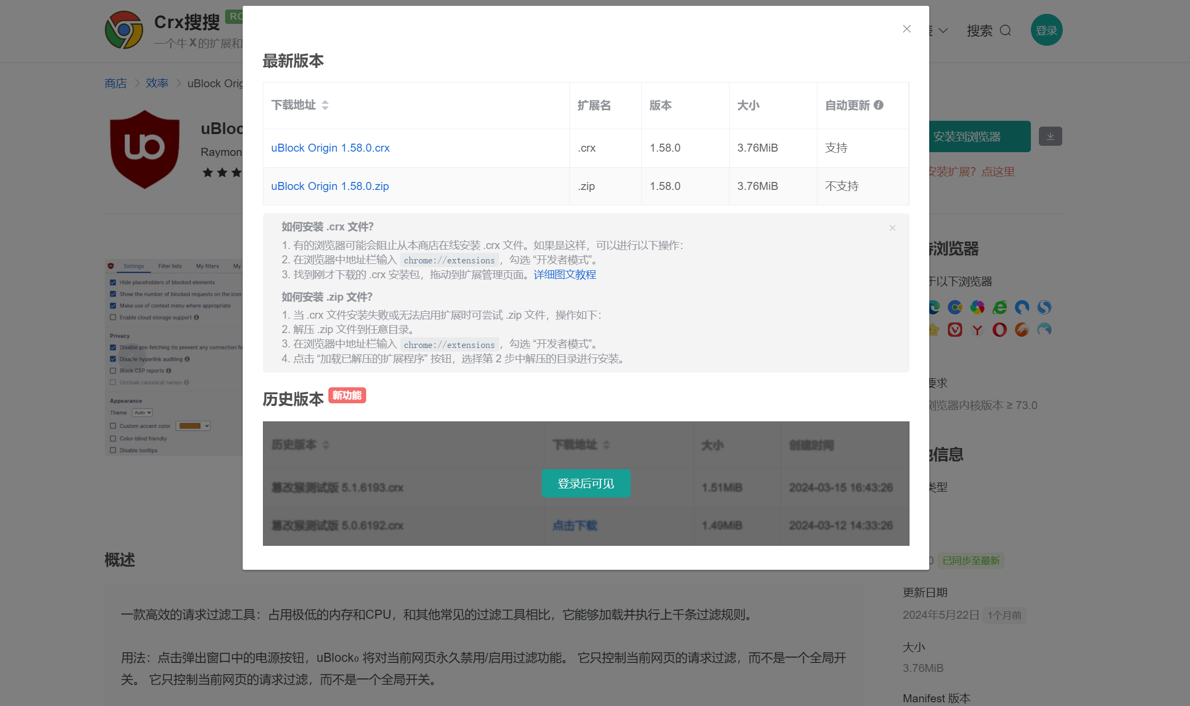Download uBlock Origin 1.58.0.crx
Image resolution: width=1190 pixels, height=706 pixels.
click(x=330, y=148)
